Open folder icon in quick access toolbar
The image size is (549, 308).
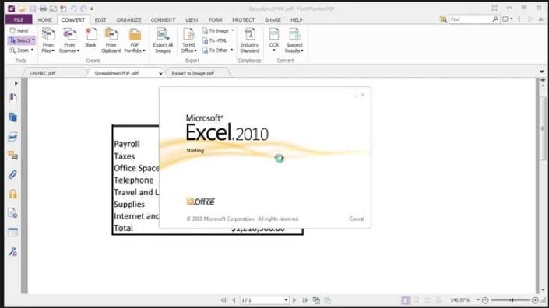click(23, 9)
